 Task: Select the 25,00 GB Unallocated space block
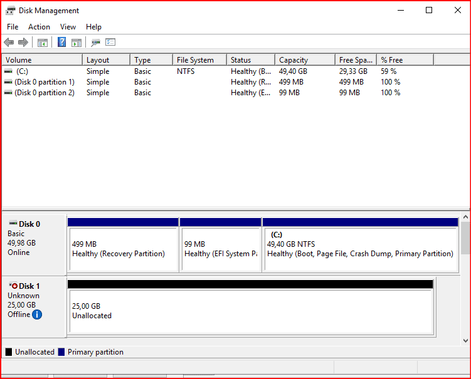(250, 311)
